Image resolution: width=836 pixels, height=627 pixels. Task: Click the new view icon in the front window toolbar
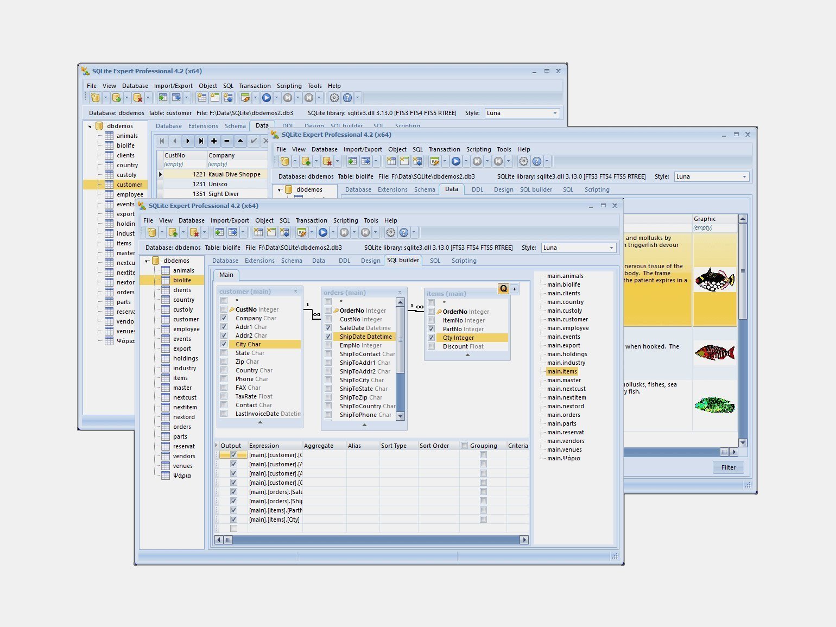point(271,232)
